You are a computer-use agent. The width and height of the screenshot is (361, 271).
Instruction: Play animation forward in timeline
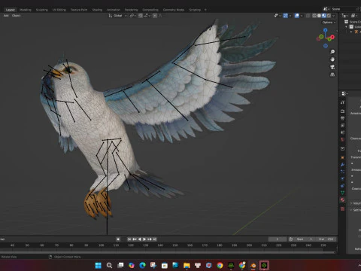[x=144, y=239]
